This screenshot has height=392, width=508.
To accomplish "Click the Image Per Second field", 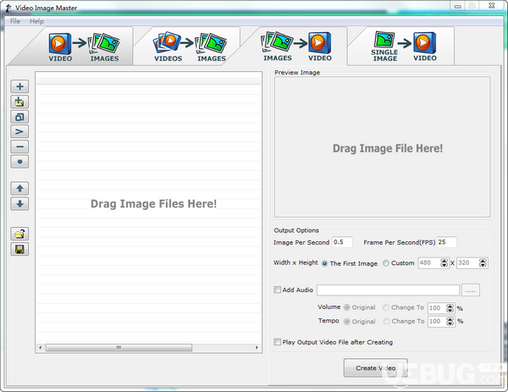I will click(x=342, y=242).
